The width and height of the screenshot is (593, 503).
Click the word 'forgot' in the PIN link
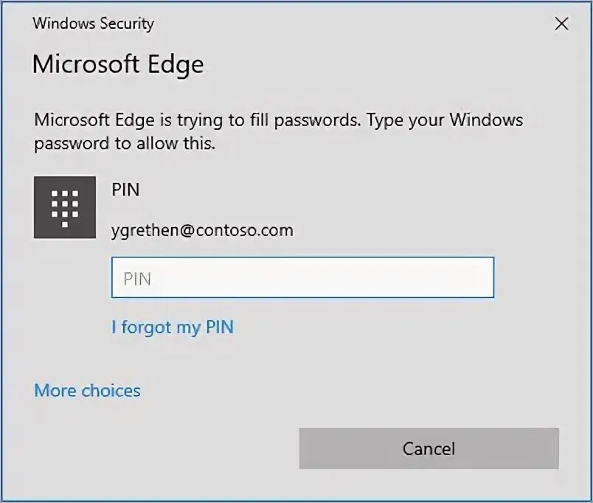(x=146, y=327)
